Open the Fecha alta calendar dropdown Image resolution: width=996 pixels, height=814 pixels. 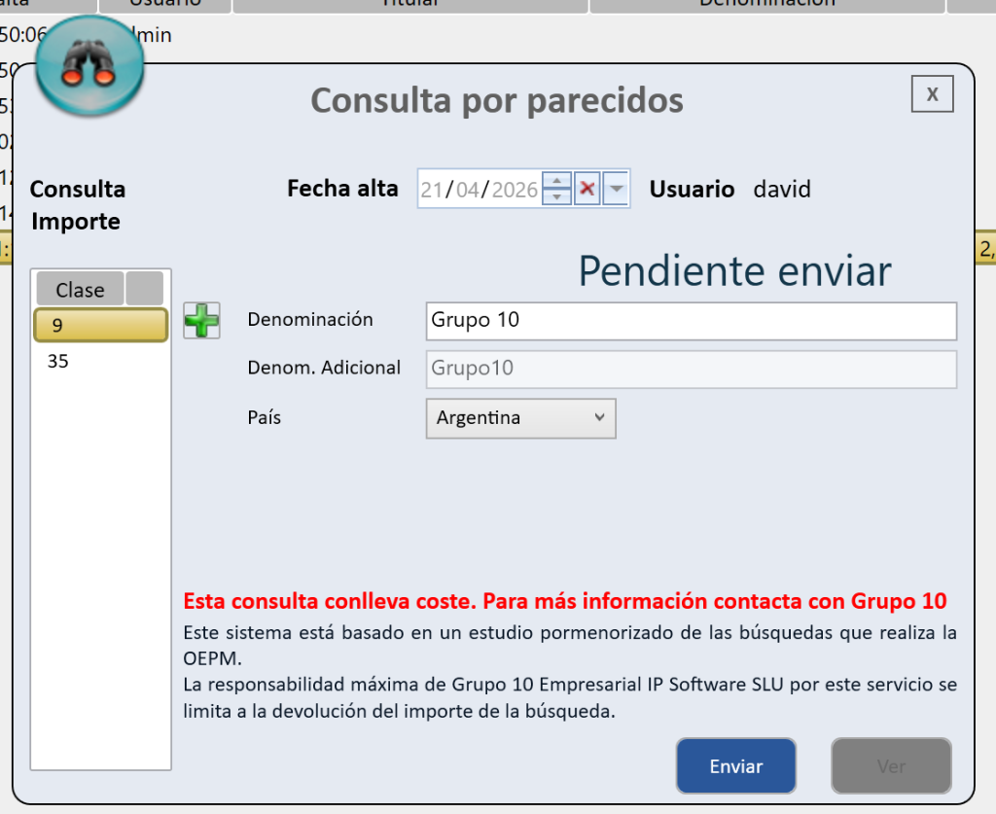click(x=616, y=189)
